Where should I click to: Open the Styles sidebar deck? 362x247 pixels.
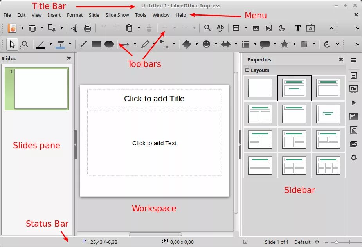tap(354, 130)
